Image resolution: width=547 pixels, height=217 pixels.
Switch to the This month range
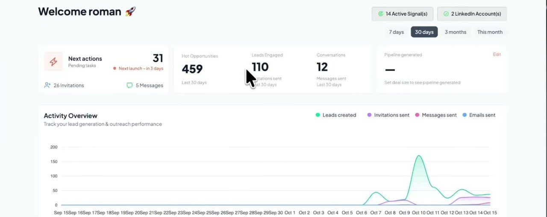coord(490,32)
